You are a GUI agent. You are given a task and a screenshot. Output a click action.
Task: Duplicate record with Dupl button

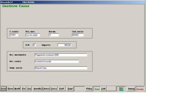pos(70,89)
